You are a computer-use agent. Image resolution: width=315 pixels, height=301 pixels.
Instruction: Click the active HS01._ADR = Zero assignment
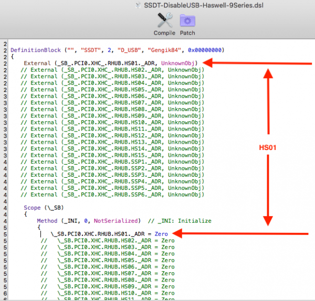coord(109,234)
